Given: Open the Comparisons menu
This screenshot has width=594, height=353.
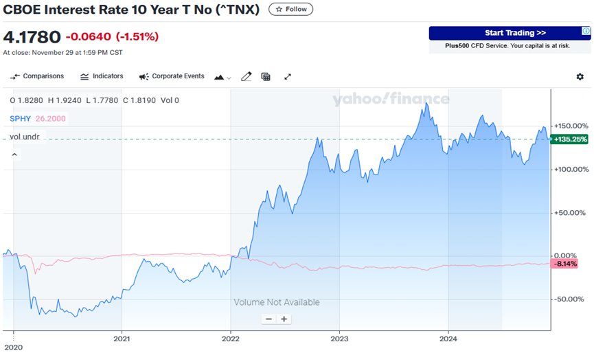Looking at the screenshot, I should coord(37,76).
